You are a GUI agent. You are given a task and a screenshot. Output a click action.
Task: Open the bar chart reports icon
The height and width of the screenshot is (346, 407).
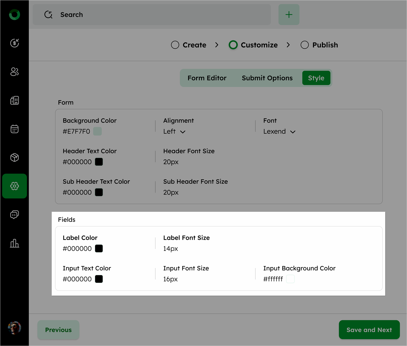click(x=14, y=243)
